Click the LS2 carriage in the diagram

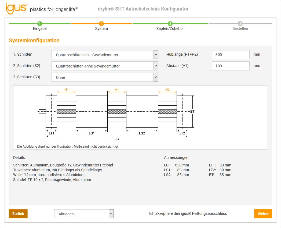(142, 111)
